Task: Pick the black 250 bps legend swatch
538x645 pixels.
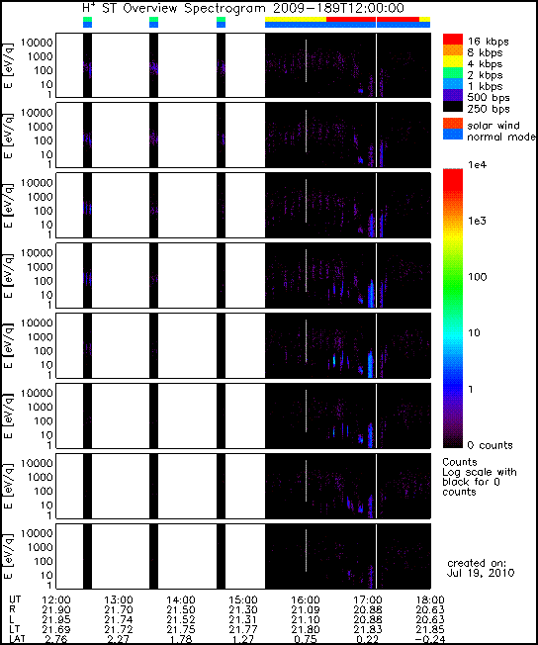Action: [452, 106]
